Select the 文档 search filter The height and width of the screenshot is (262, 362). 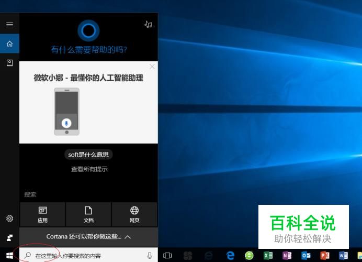point(88,215)
